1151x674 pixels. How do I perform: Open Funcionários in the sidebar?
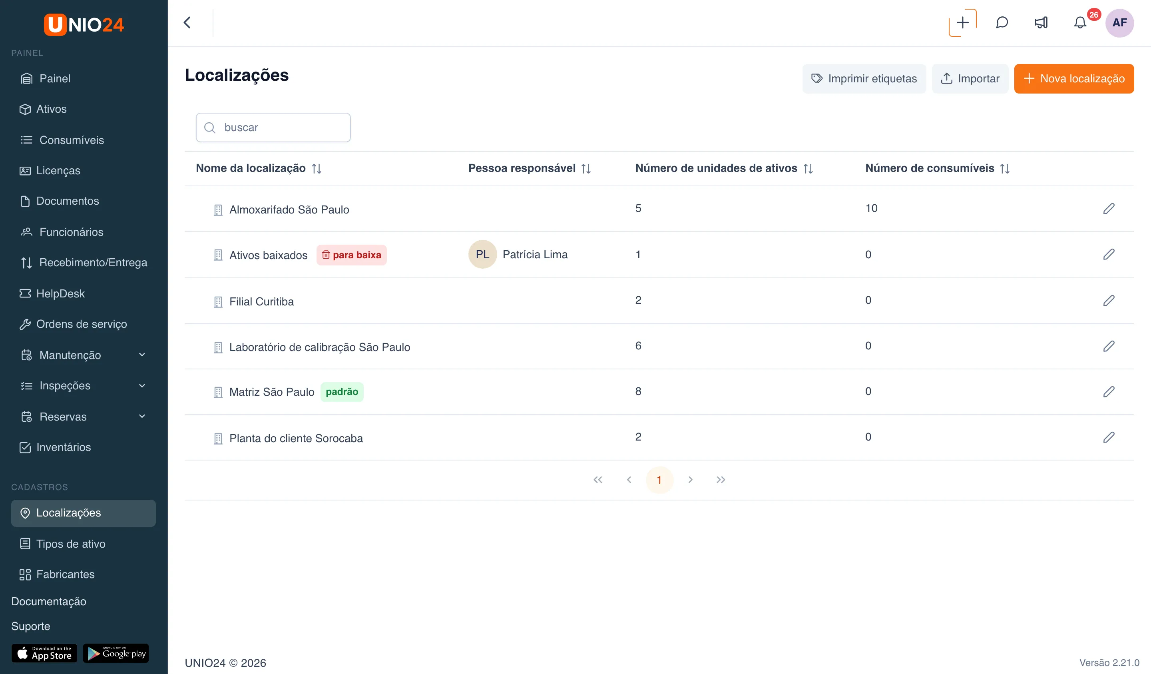(84, 232)
